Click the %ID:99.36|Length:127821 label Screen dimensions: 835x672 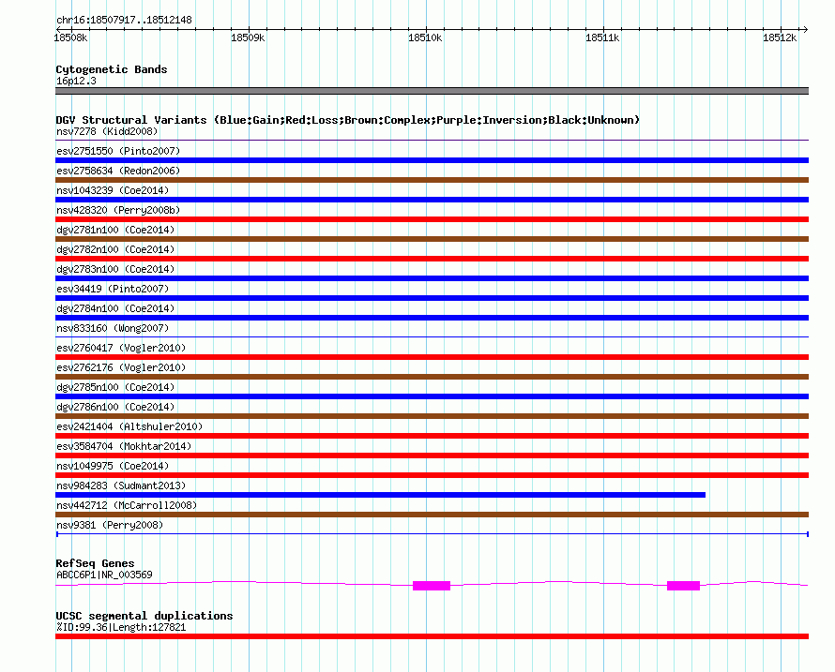121,627
